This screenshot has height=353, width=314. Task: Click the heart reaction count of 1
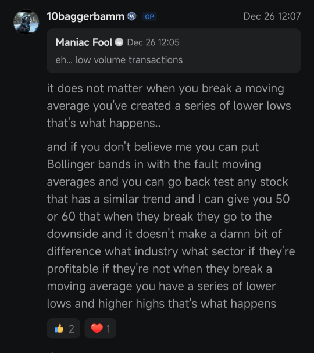pos(108,329)
